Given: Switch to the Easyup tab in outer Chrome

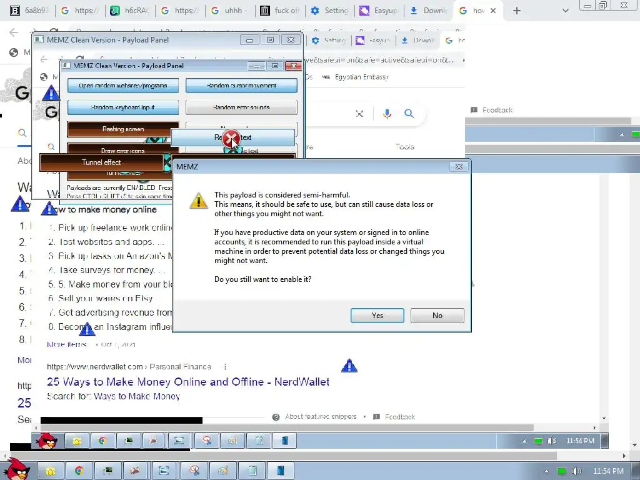Looking at the screenshot, I should [379, 11].
